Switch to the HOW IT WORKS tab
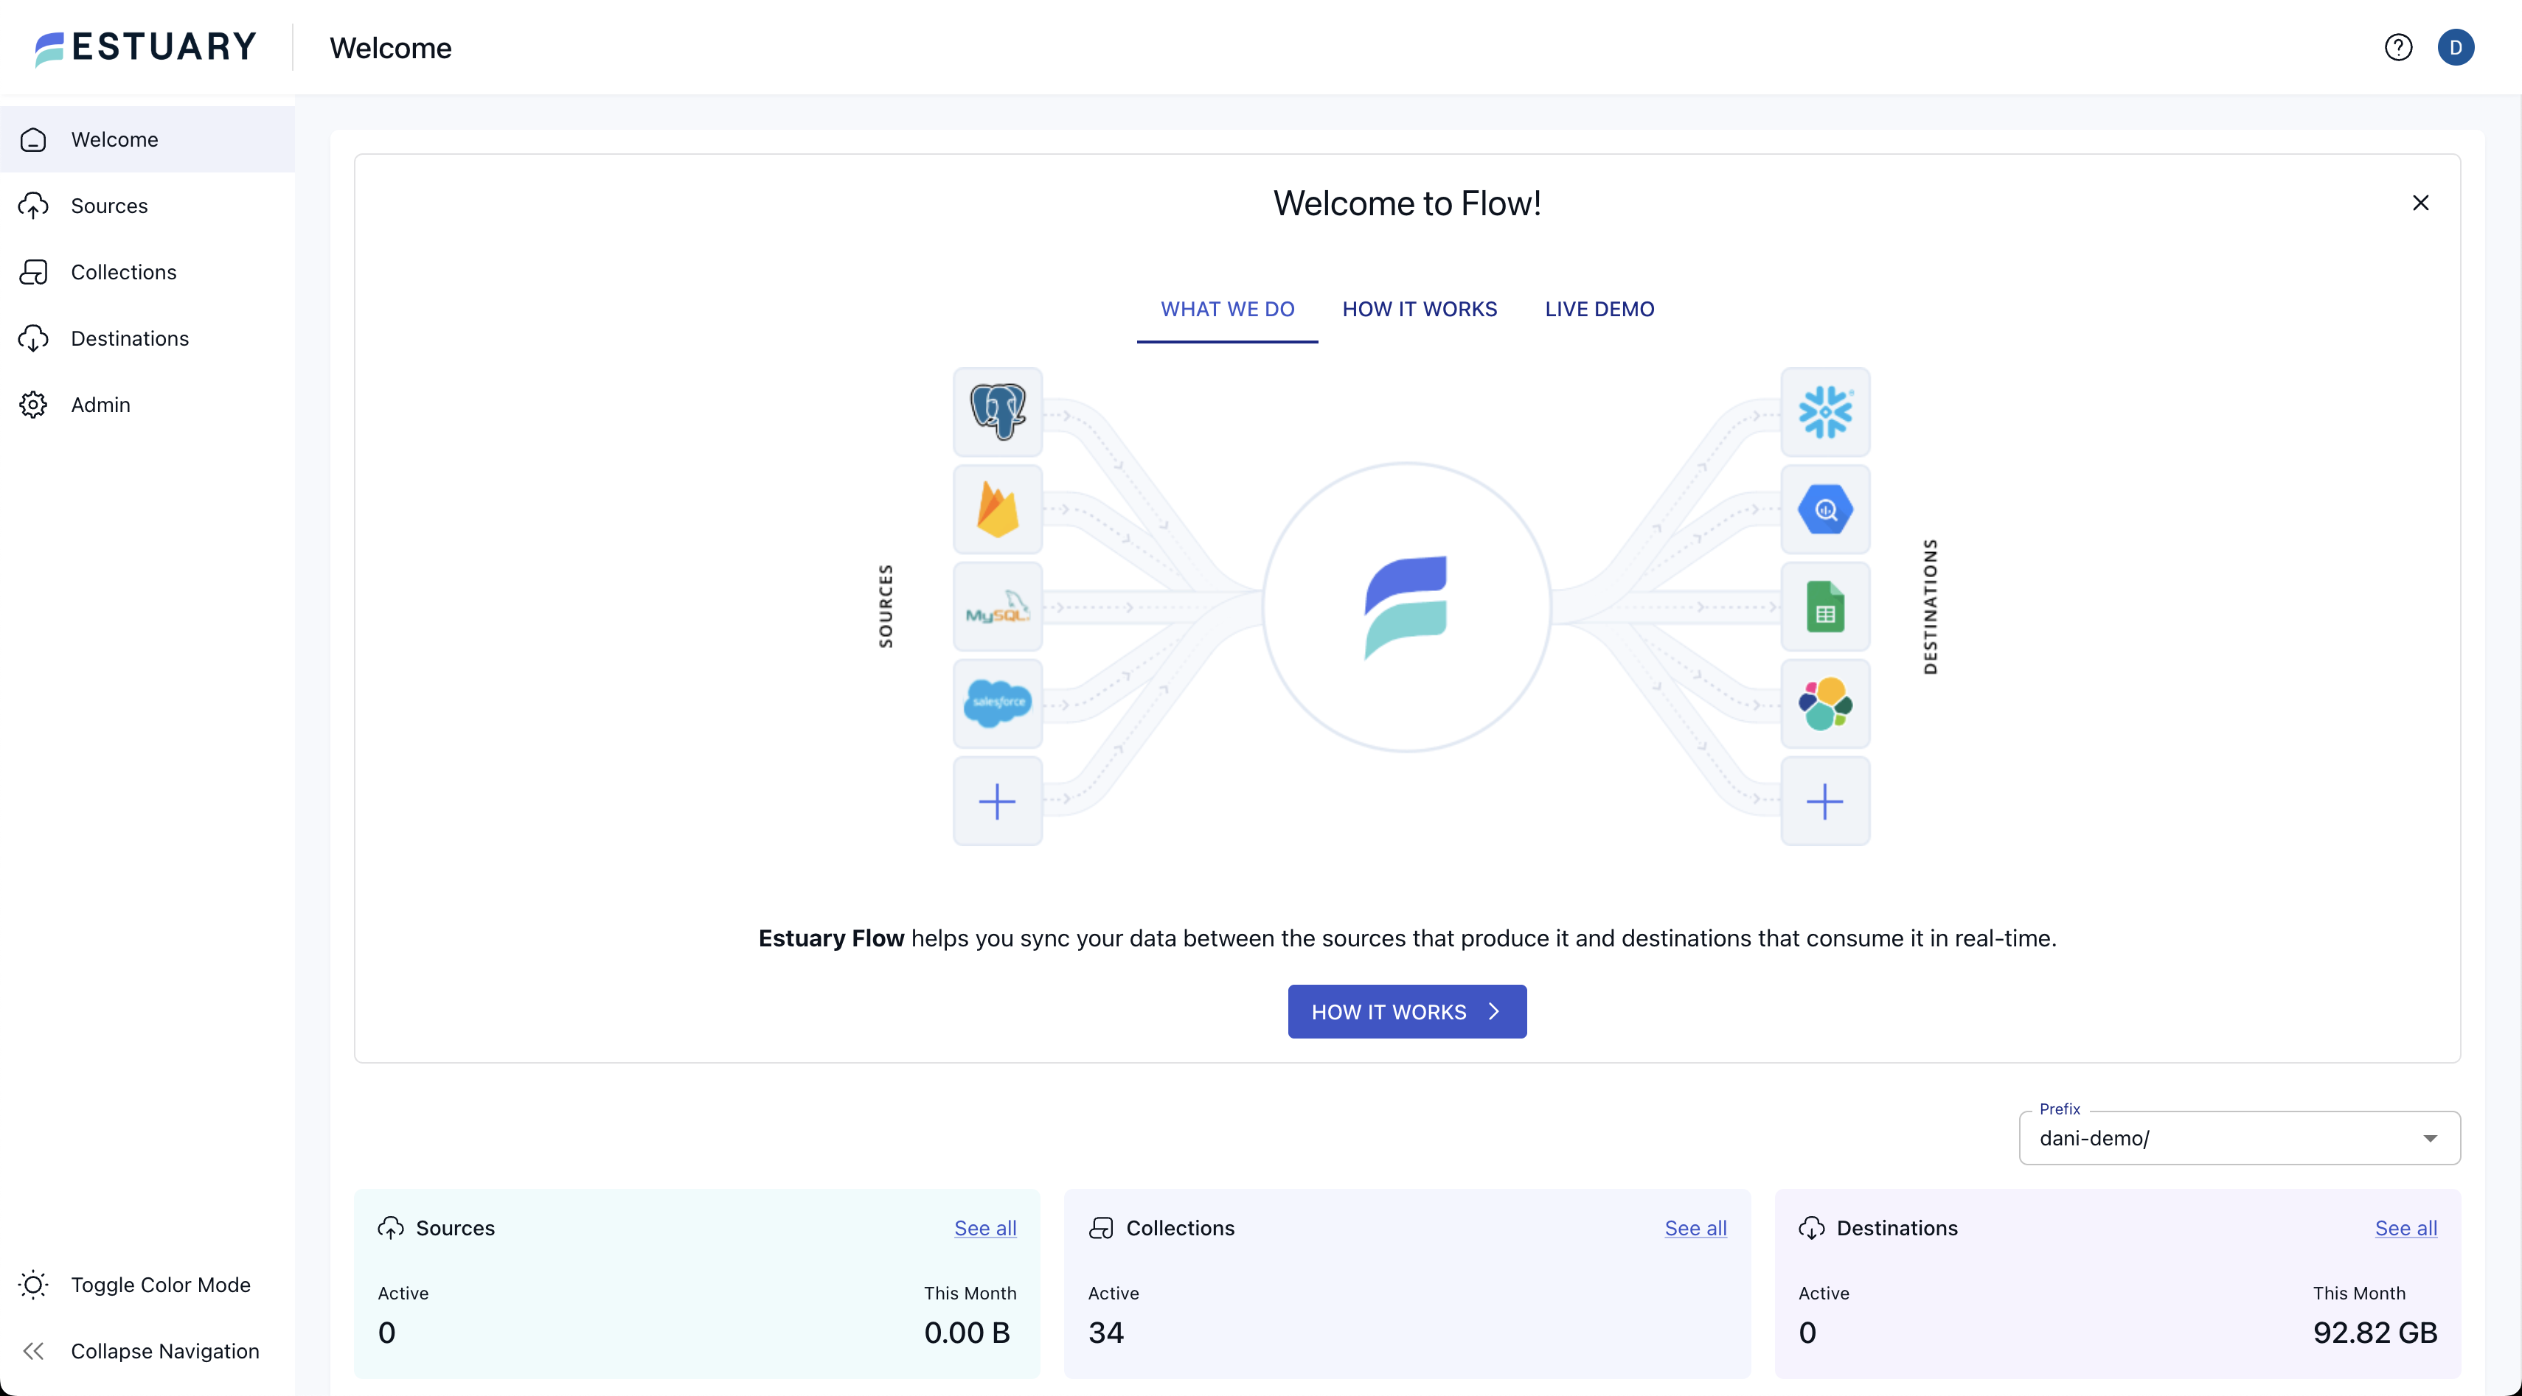This screenshot has height=1396, width=2522. tap(1419, 309)
